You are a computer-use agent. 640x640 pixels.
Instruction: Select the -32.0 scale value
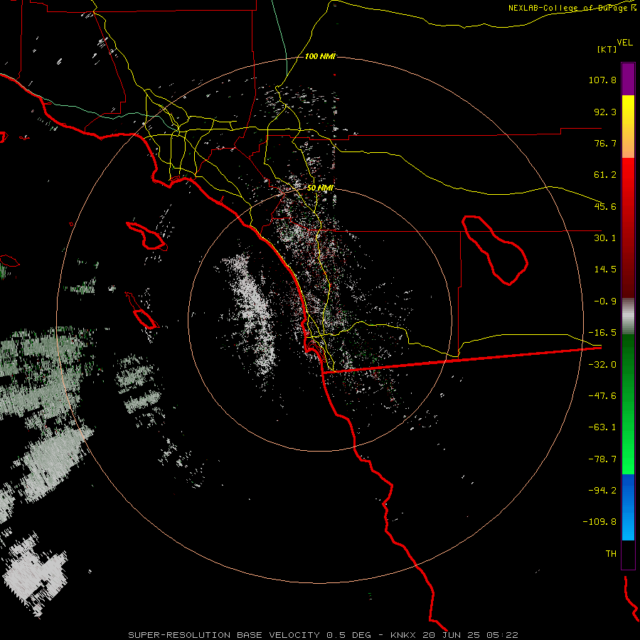pyautogui.click(x=602, y=365)
